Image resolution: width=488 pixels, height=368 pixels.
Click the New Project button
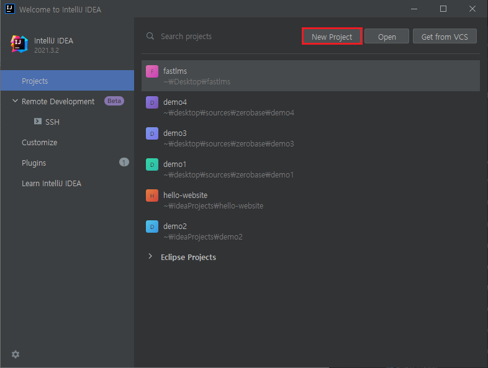click(332, 37)
